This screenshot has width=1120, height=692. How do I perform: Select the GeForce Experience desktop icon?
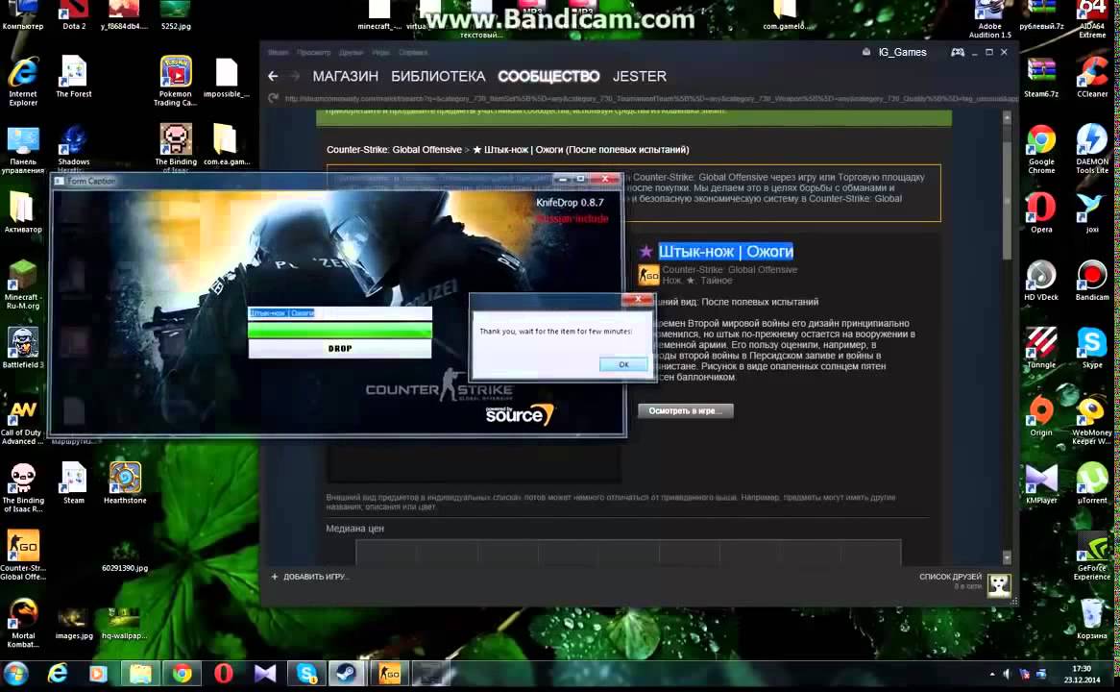pos(1092,556)
